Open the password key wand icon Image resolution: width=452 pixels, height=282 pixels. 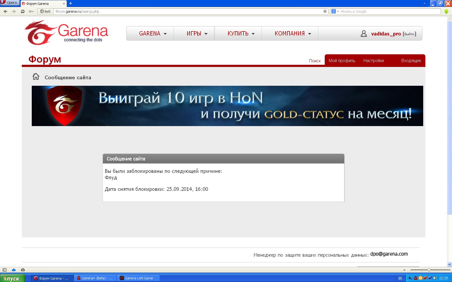[x=31, y=11]
